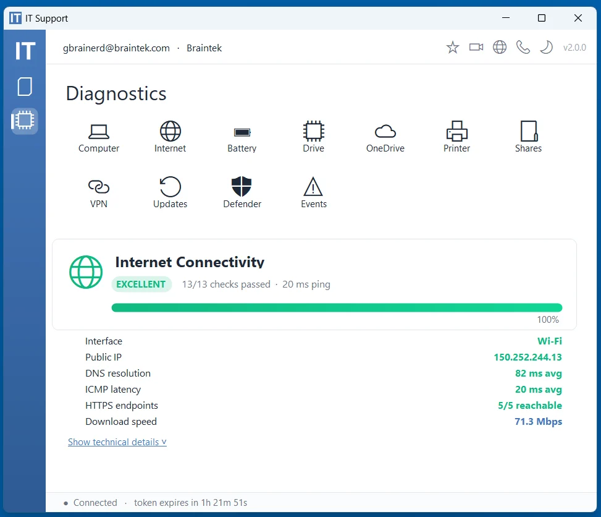This screenshot has width=601, height=517.
Task: Click the 82 ms avg DNS value
Action: coord(538,373)
